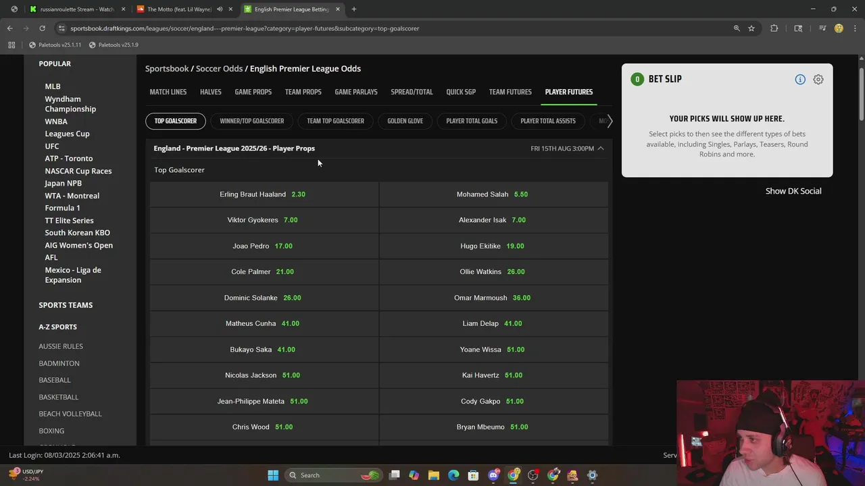
Task: Click the browser address bar URL
Action: tap(245, 28)
